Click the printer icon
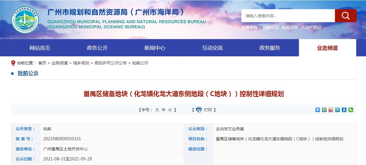The width and height of the screenshot is (366, 165). (199, 110)
